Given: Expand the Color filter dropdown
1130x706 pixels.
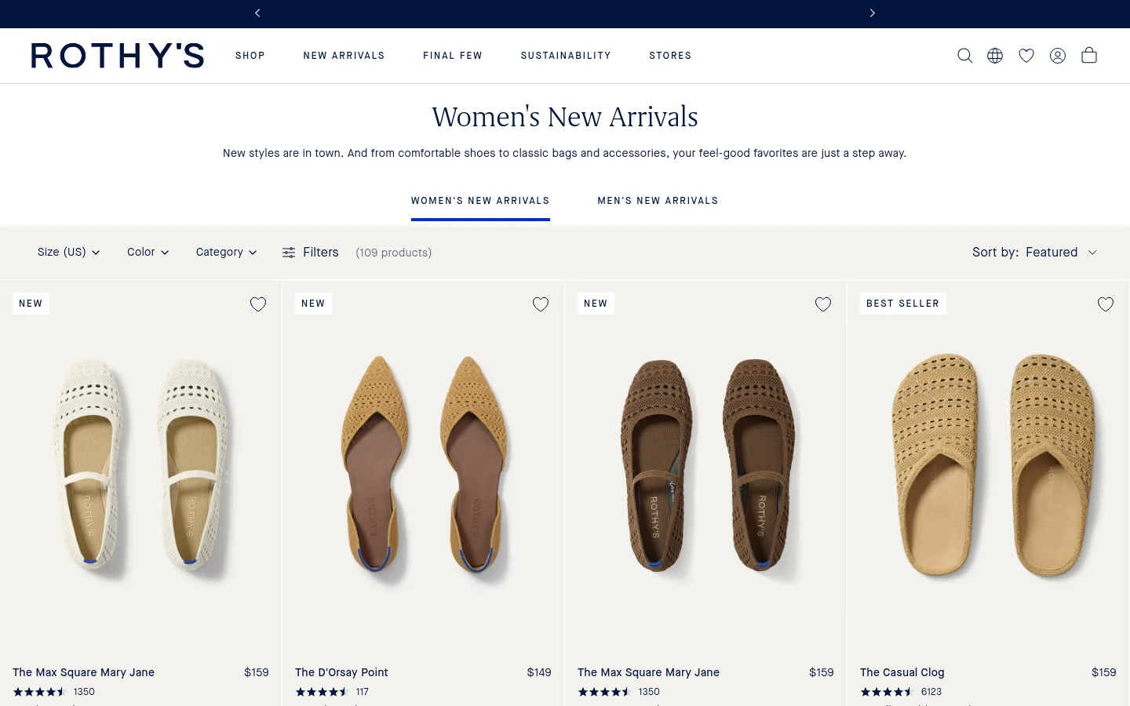Looking at the screenshot, I should [x=148, y=252].
